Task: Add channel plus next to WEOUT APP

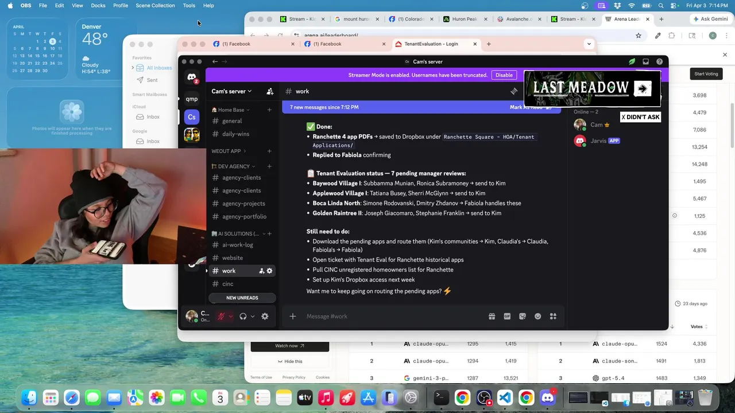Action: pos(269,151)
